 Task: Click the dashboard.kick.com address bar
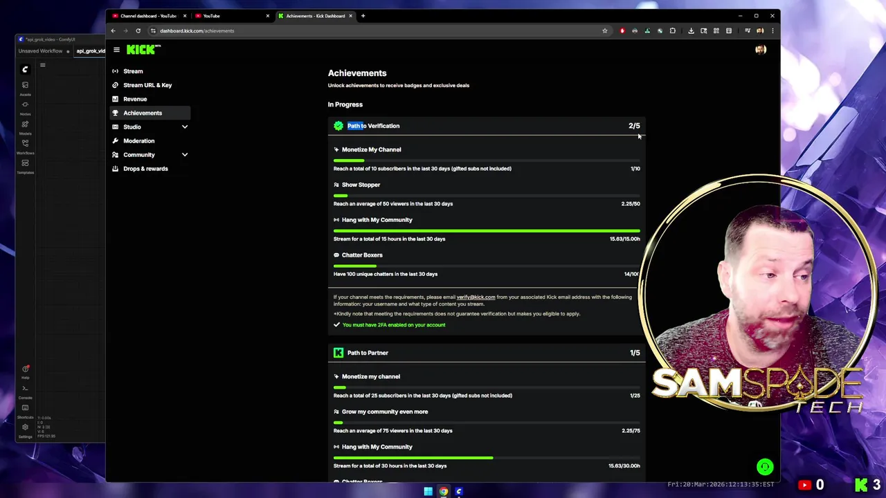374,30
